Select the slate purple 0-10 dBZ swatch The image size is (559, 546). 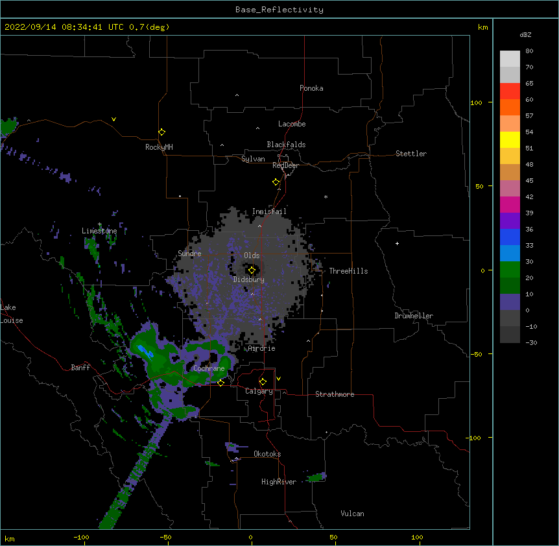click(x=510, y=302)
